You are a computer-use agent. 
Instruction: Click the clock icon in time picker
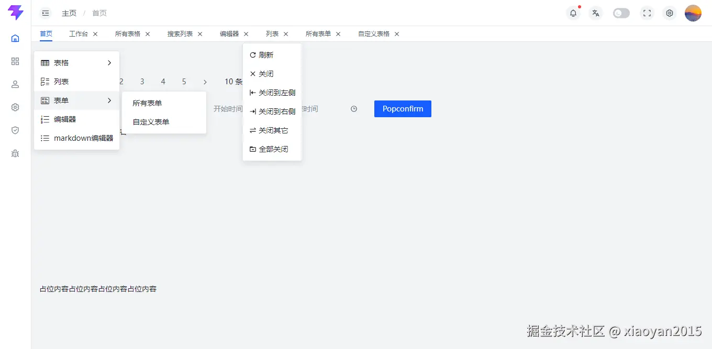point(354,109)
